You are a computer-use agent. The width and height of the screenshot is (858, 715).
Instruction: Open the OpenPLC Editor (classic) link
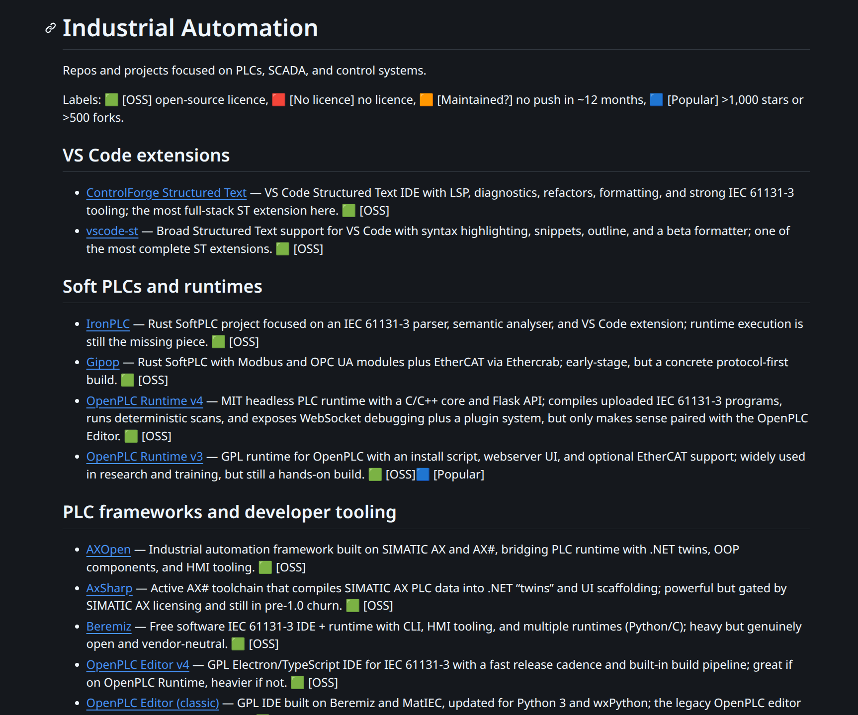[x=153, y=703]
